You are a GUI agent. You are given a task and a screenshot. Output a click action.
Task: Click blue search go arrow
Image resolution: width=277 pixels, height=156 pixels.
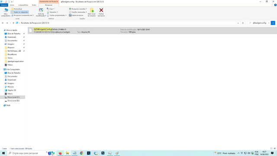coord(273,23)
